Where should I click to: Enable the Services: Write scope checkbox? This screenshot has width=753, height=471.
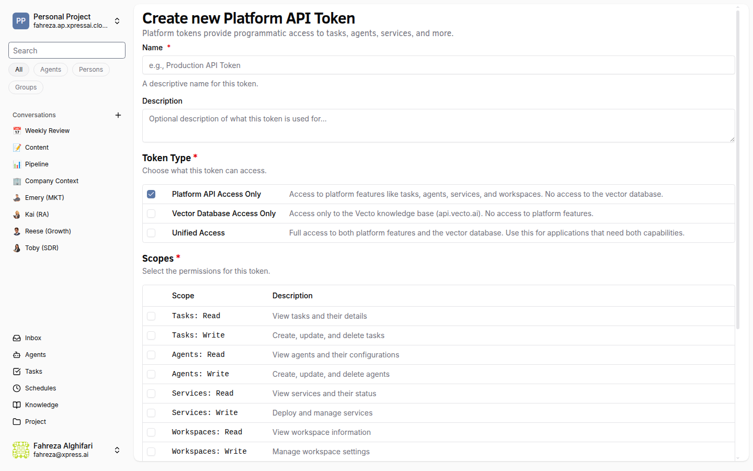[x=151, y=413]
